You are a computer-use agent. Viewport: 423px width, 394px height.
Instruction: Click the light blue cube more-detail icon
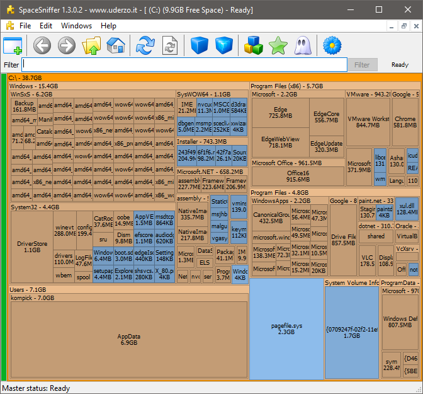tap(224, 45)
